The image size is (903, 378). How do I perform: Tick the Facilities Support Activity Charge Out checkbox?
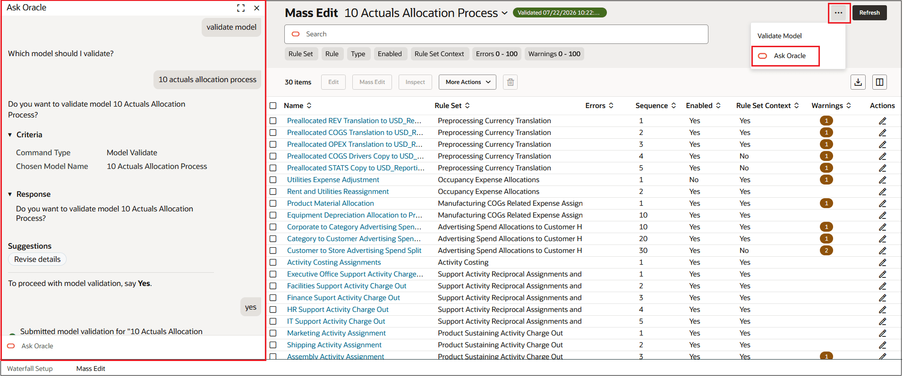(273, 286)
